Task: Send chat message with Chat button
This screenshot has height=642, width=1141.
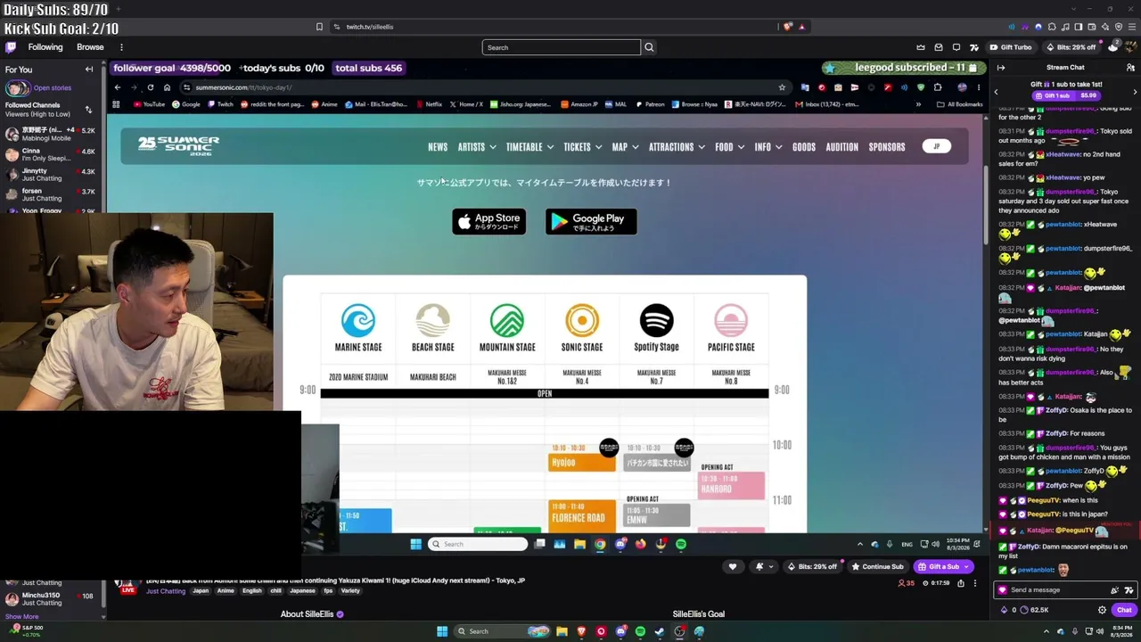Action: pyautogui.click(x=1124, y=610)
